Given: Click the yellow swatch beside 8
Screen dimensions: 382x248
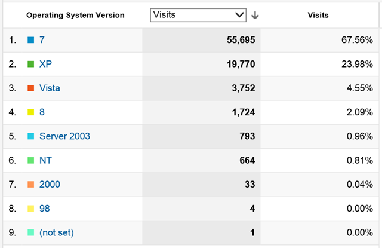Looking at the screenshot, I should pos(30,112).
